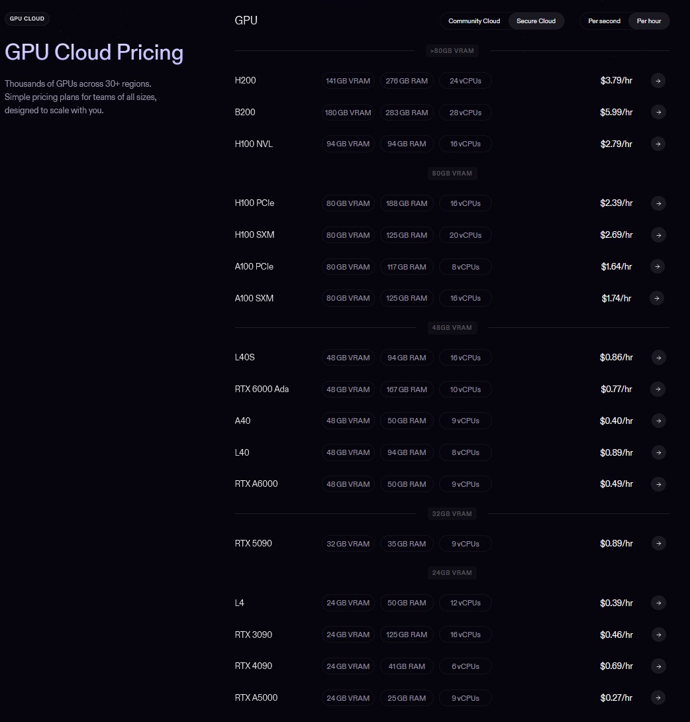
Task: Open the A100 SXM arrow button
Action: 657,298
